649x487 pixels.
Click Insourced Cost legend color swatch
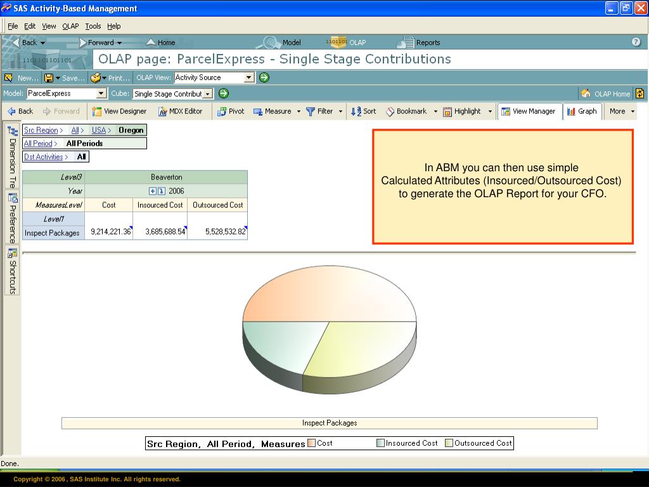380,443
